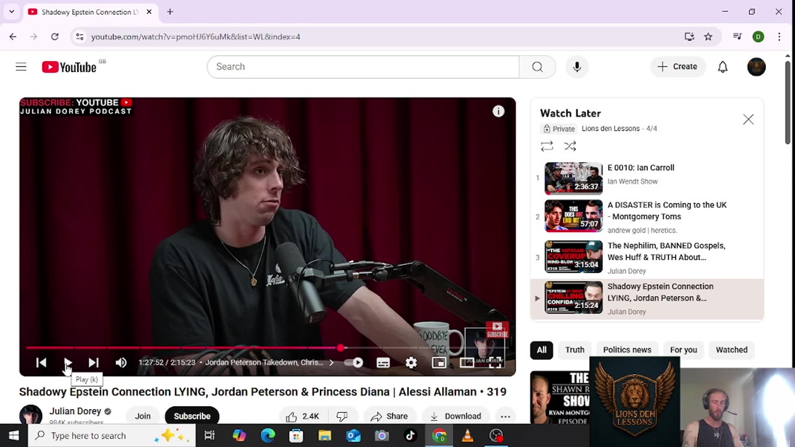Play the paused video
Image resolution: width=795 pixels, height=447 pixels.
click(68, 363)
